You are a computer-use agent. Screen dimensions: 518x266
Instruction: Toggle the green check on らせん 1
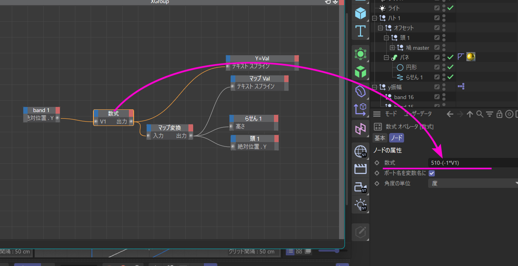tap(450, 77)
